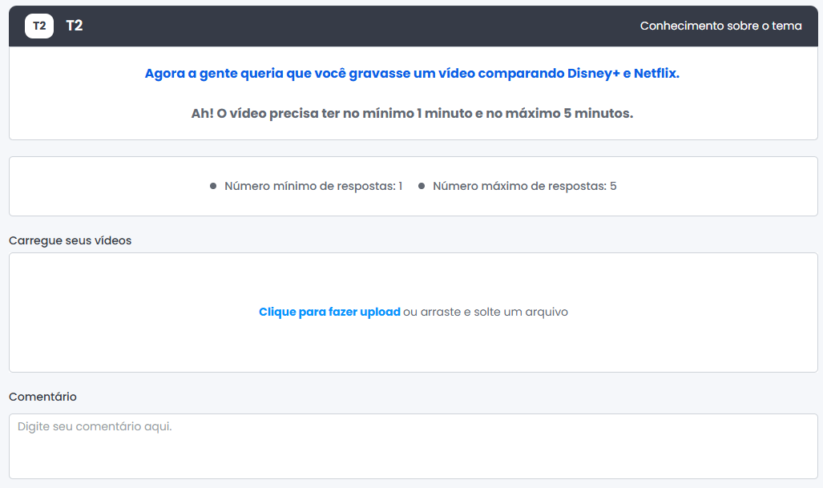This screenshot has width=823, height=488.
Task: Click the video duration requirement text
Action: [x=412, y=113]
